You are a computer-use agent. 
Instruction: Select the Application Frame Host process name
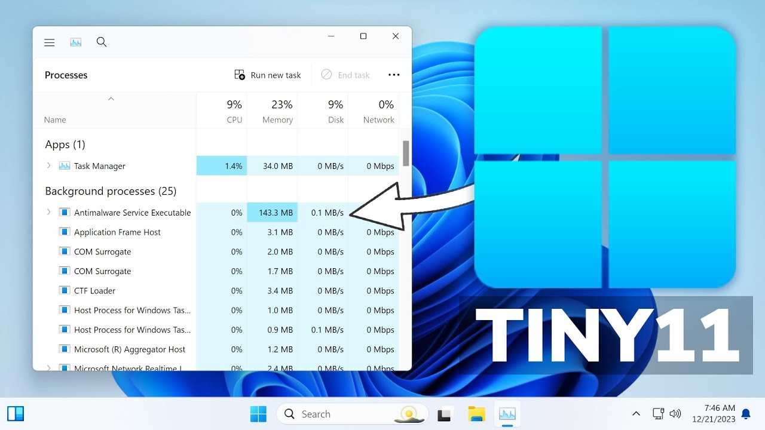117,232
